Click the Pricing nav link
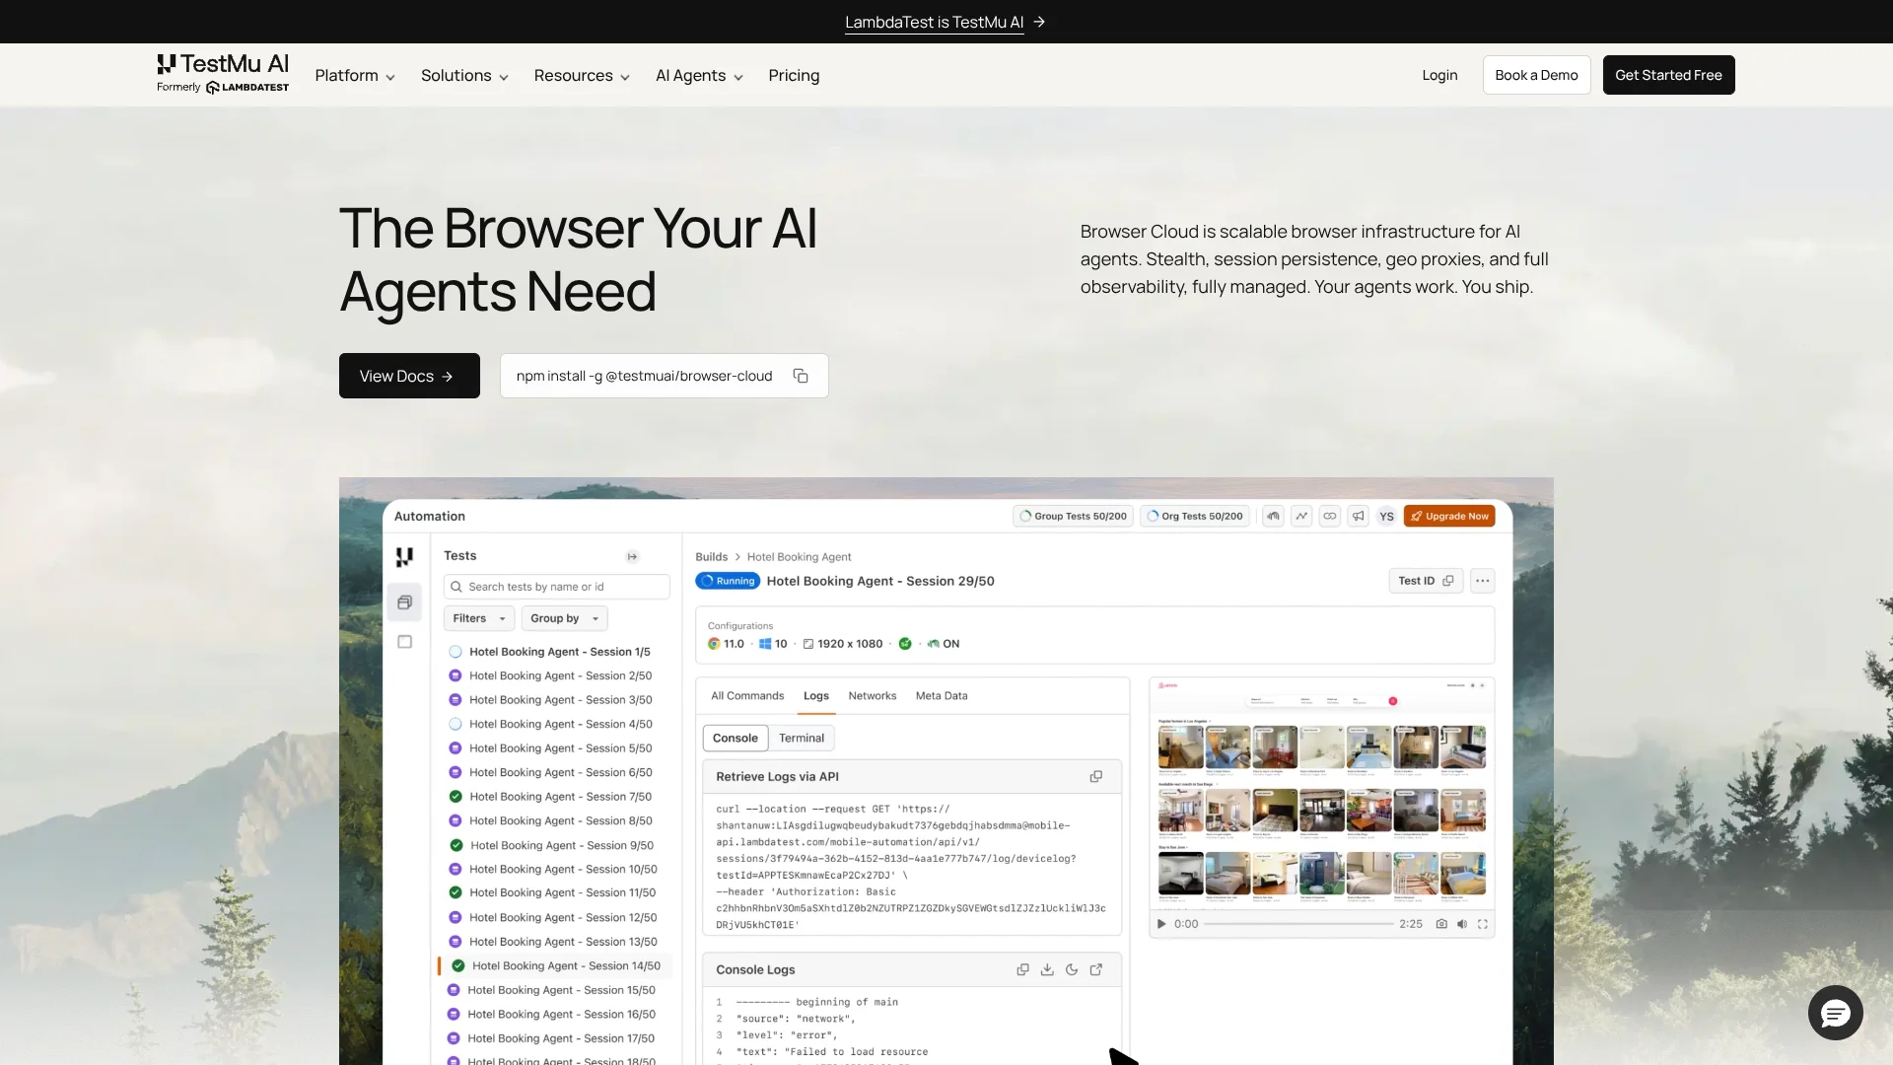The height and width of the screenshot is (1065, 1893). [794, 76]
